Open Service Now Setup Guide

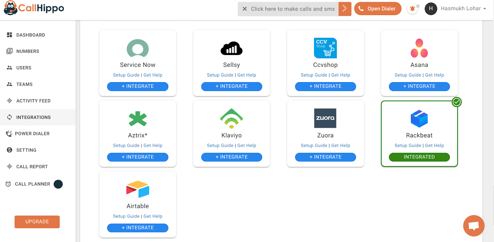tap(126, 75)
